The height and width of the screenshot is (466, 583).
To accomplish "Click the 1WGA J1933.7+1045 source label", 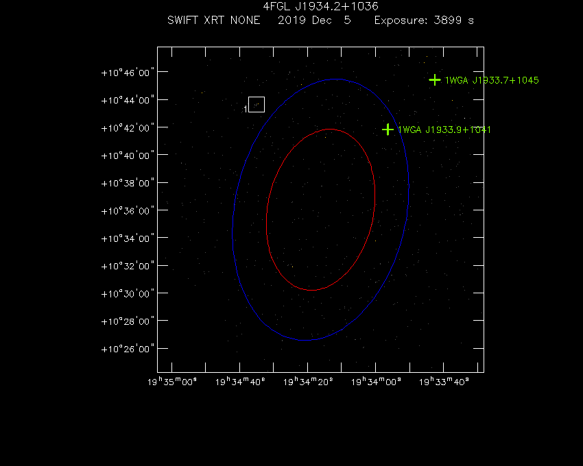I will coord(492,80).
